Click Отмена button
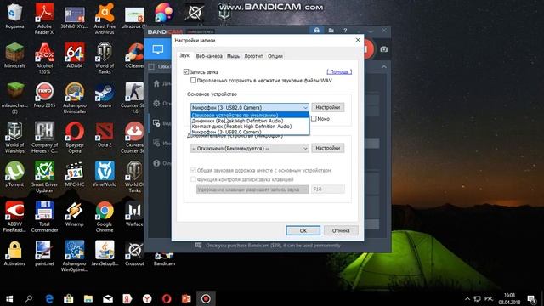 341,230
